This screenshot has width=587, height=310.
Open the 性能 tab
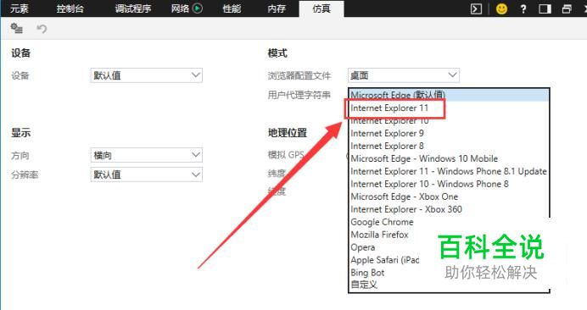coord(232,8)
